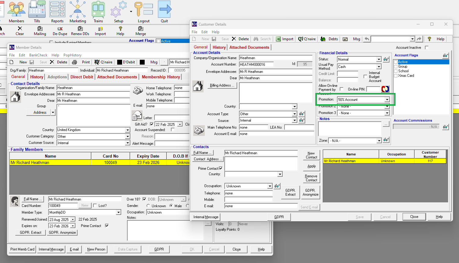Select the Male gender radio button

(171, 206)
